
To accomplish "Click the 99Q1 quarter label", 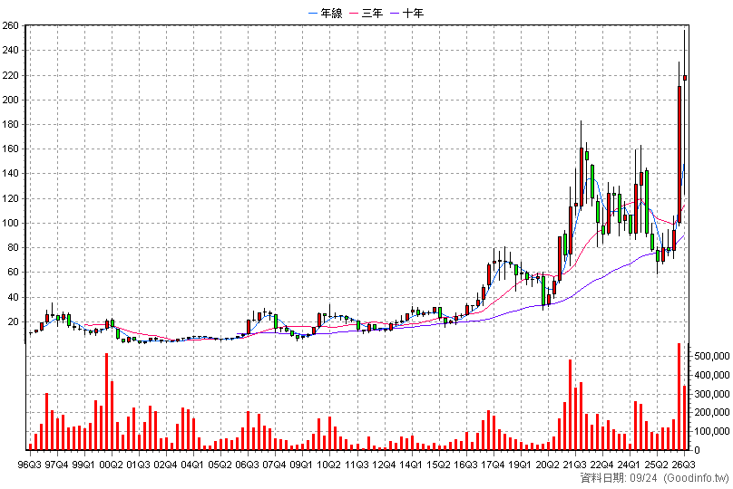I will [84, 465].
